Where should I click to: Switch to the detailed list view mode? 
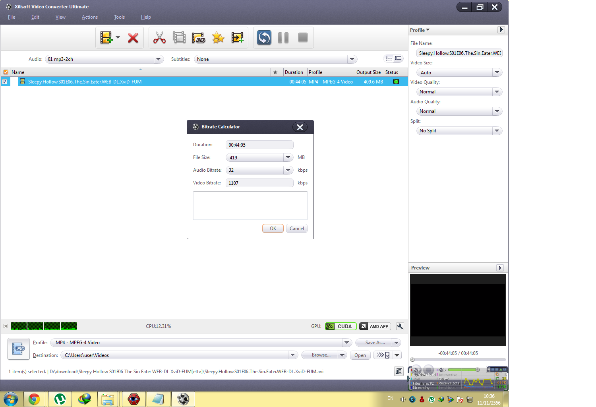coord(398,58)
